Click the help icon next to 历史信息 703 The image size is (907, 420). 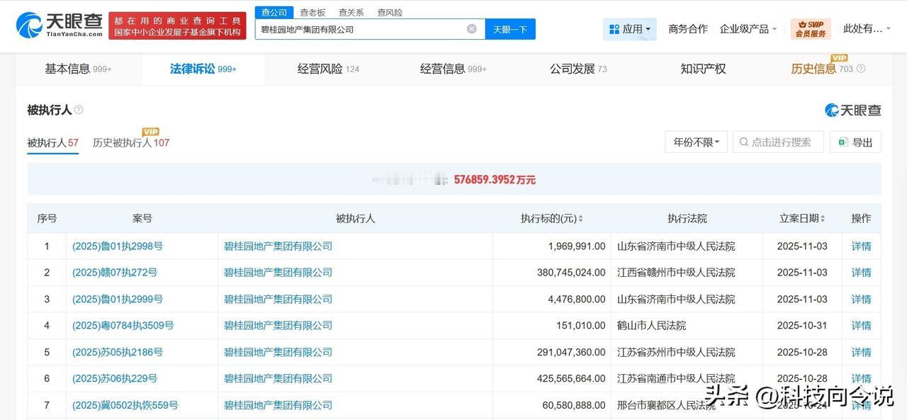point(862,69)
